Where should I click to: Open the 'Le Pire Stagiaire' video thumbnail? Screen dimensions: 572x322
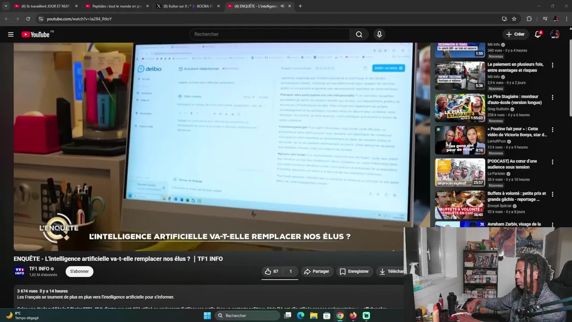pyautogui.click(x=460, y=108)
